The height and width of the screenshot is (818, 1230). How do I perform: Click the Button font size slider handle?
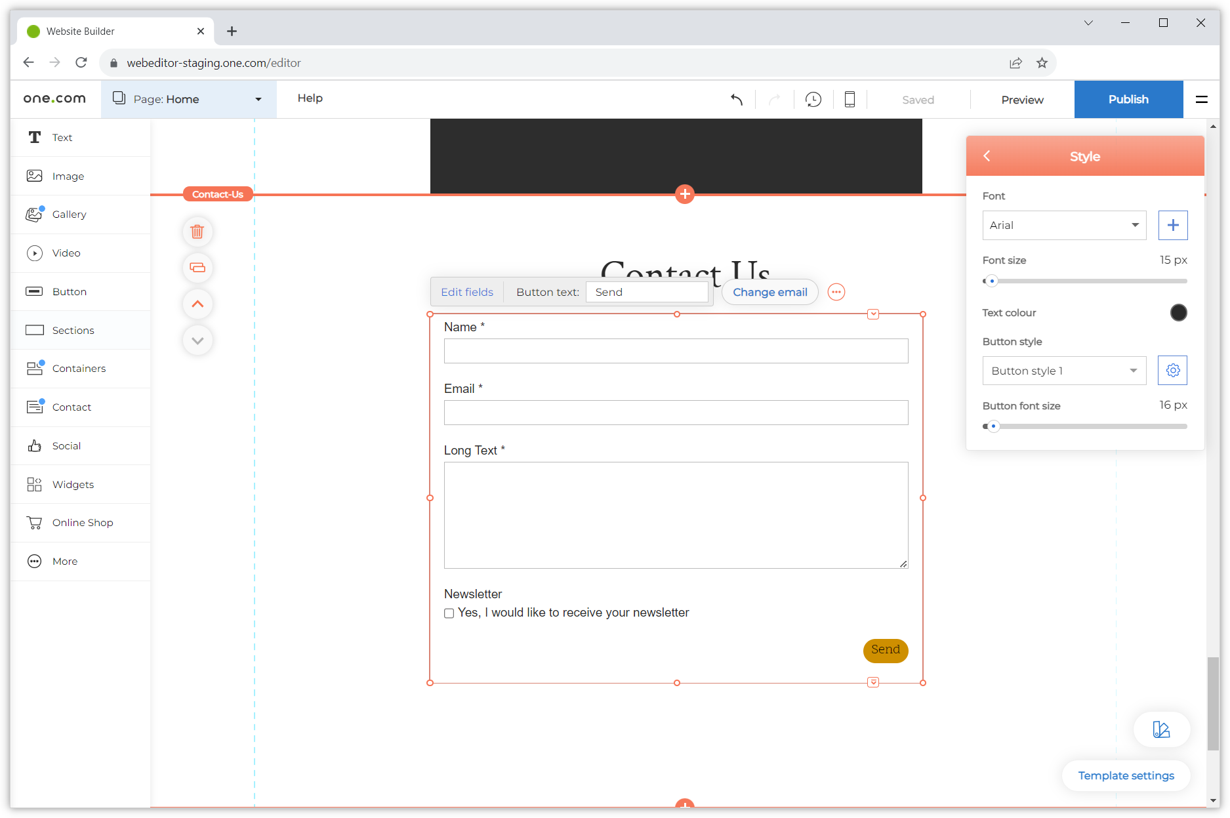(993, 426)
